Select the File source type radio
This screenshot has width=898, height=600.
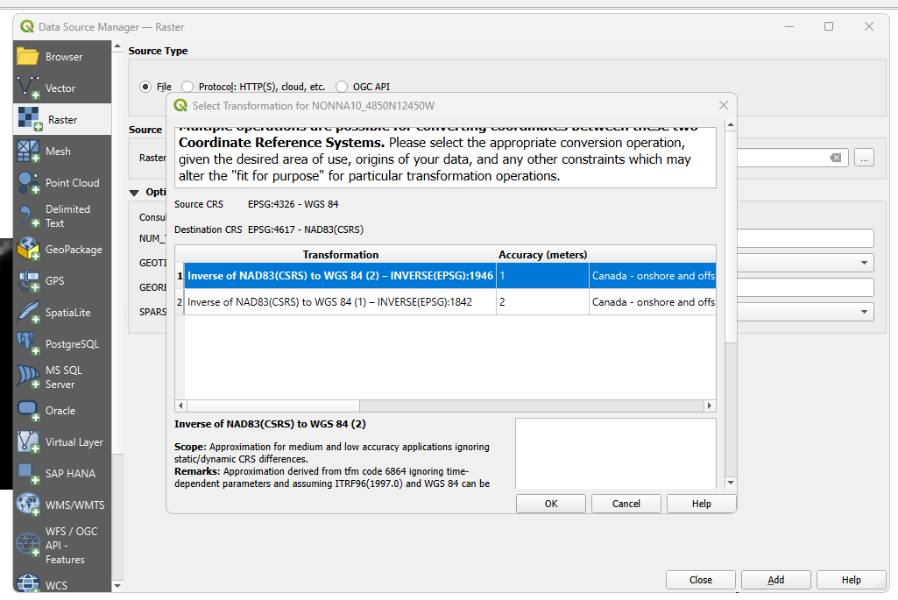point(145,87)
